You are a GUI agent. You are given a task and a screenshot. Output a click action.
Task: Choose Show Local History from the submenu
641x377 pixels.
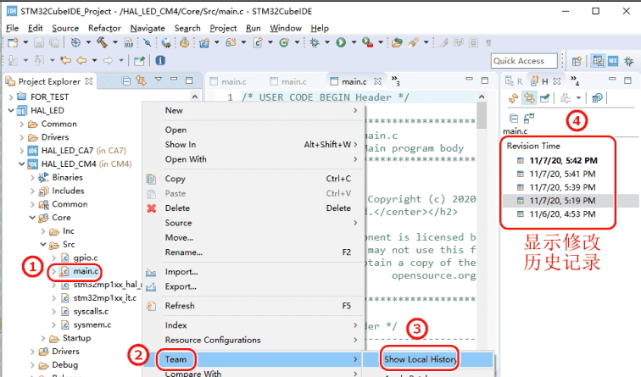point(419,359)
